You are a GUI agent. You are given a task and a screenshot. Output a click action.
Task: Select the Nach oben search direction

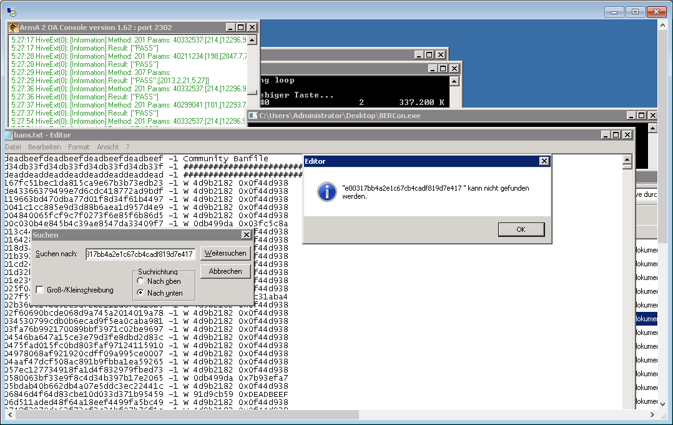(141, 281)
